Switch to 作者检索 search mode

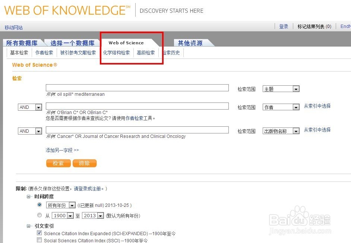[44, 53]
